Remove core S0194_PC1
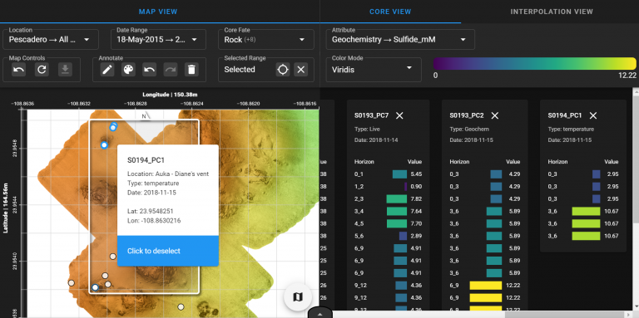The image size is (639, 318). 593,115
